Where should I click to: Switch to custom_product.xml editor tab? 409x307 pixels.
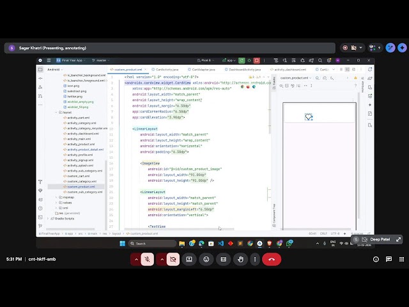128,70
